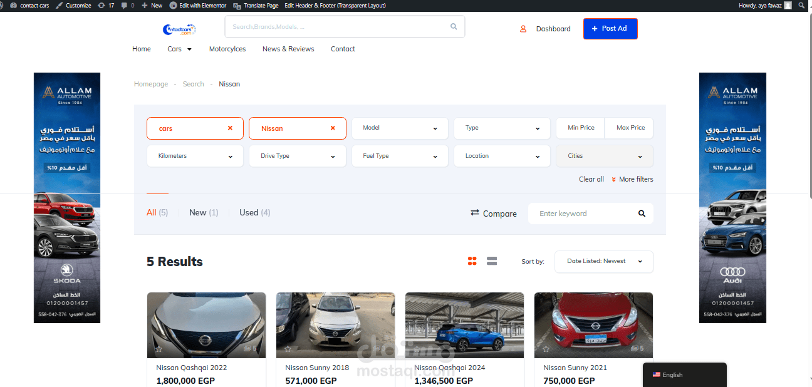The height and width of the screenshot is (387, 812).
Task: Click the Skoda Allam Automotive banner ad
Action: point(67,198)
